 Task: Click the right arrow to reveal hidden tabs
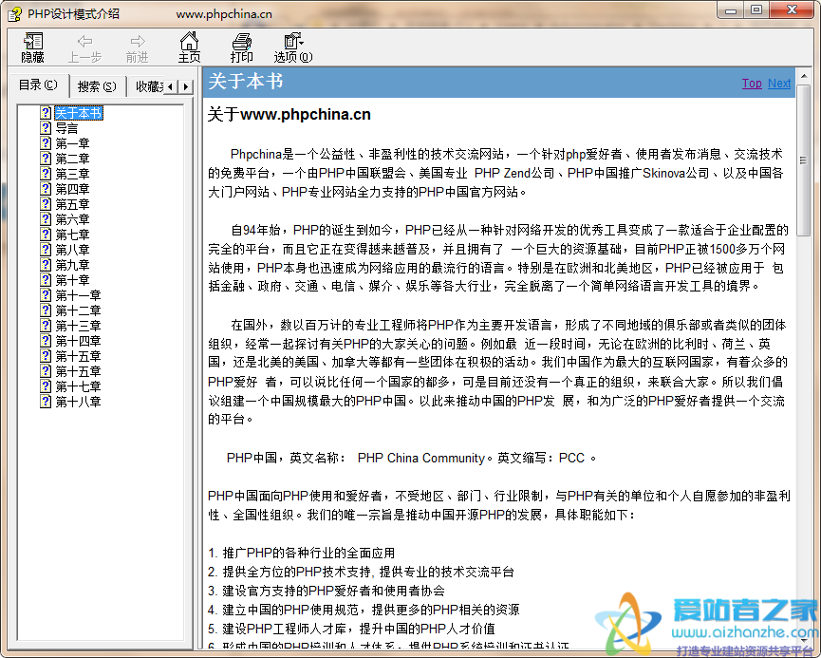[x=184, y=86]
